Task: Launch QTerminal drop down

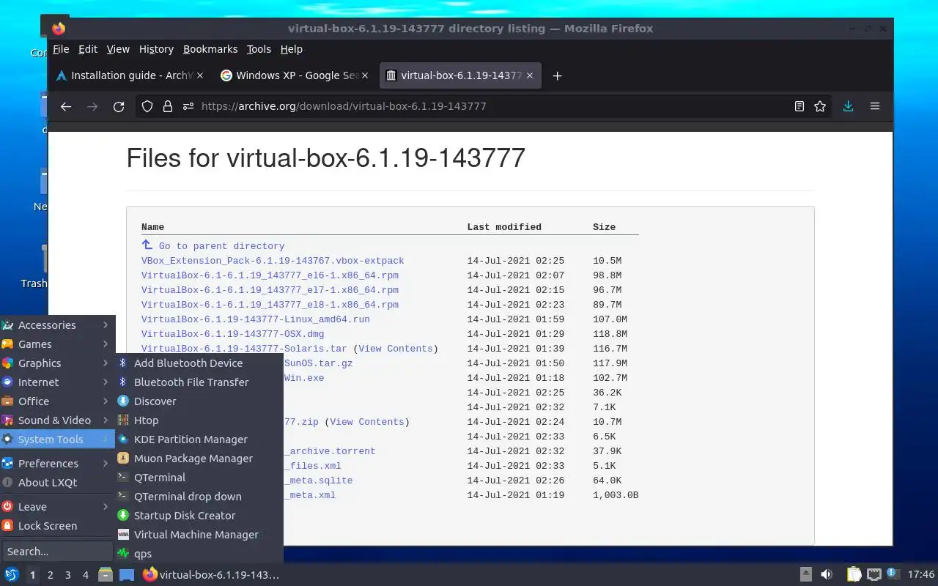Action: click(x=199, y=497)
